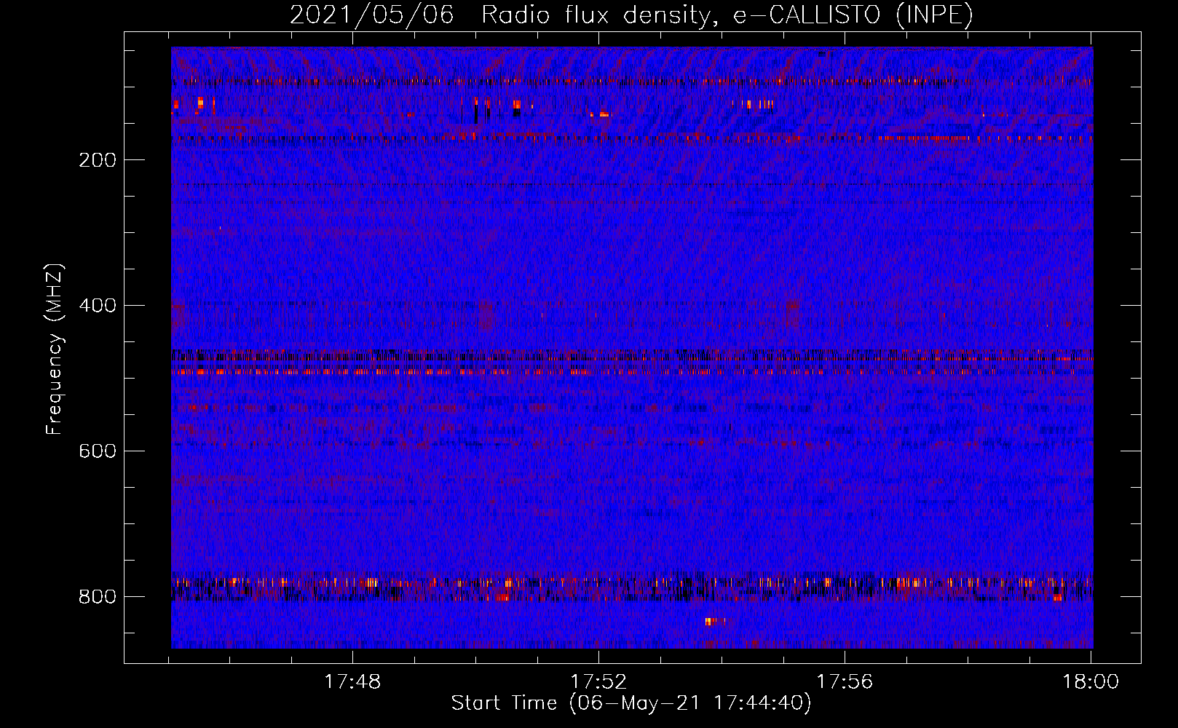
Task: Click the plot title "2021/05/06 Radio flux density, e-CALLISTO (INPE)"
Action: point(631,15)
